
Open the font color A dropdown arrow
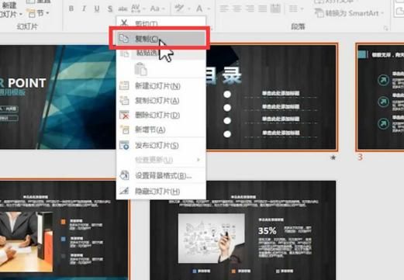209,9
